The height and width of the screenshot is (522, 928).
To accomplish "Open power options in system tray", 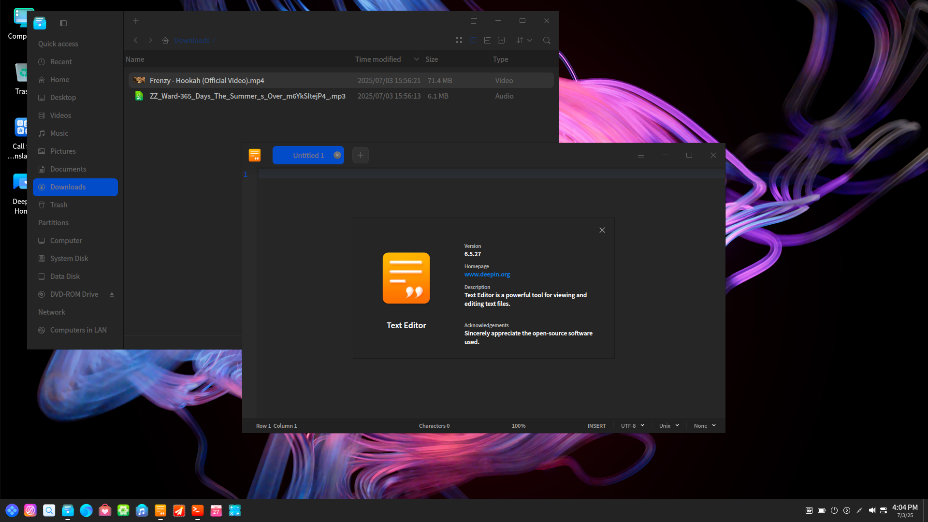I will [x=834, y=510].
